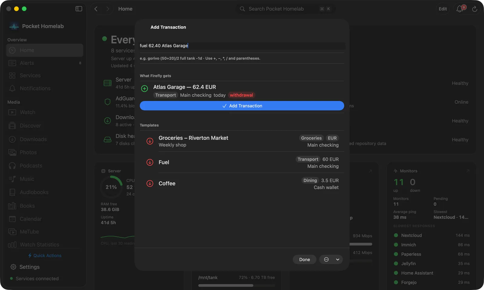Select the Coffee template row
This screenshot has width=484, height=290.
point(242,184)
